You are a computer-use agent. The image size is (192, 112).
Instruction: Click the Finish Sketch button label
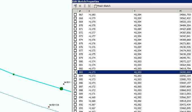click(104, 6)
